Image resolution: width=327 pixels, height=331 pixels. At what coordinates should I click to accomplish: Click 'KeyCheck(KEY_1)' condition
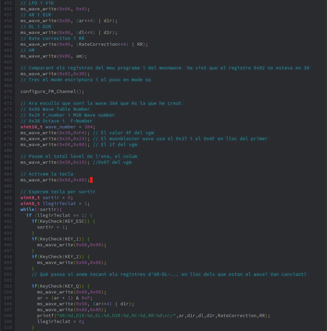[x=61, y=239]
